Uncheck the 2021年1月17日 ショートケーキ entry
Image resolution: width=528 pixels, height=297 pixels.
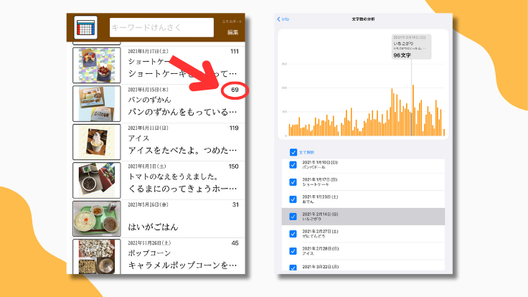pos(293,181)
